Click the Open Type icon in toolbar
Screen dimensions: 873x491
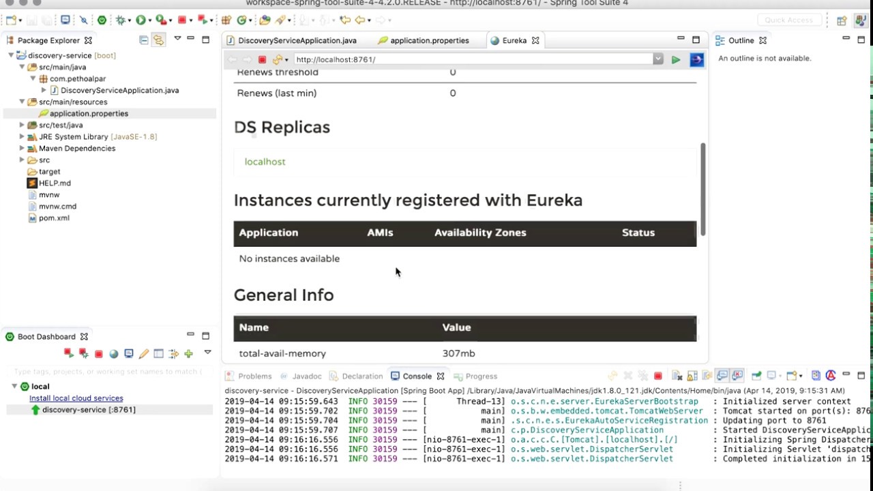point(265,20)
